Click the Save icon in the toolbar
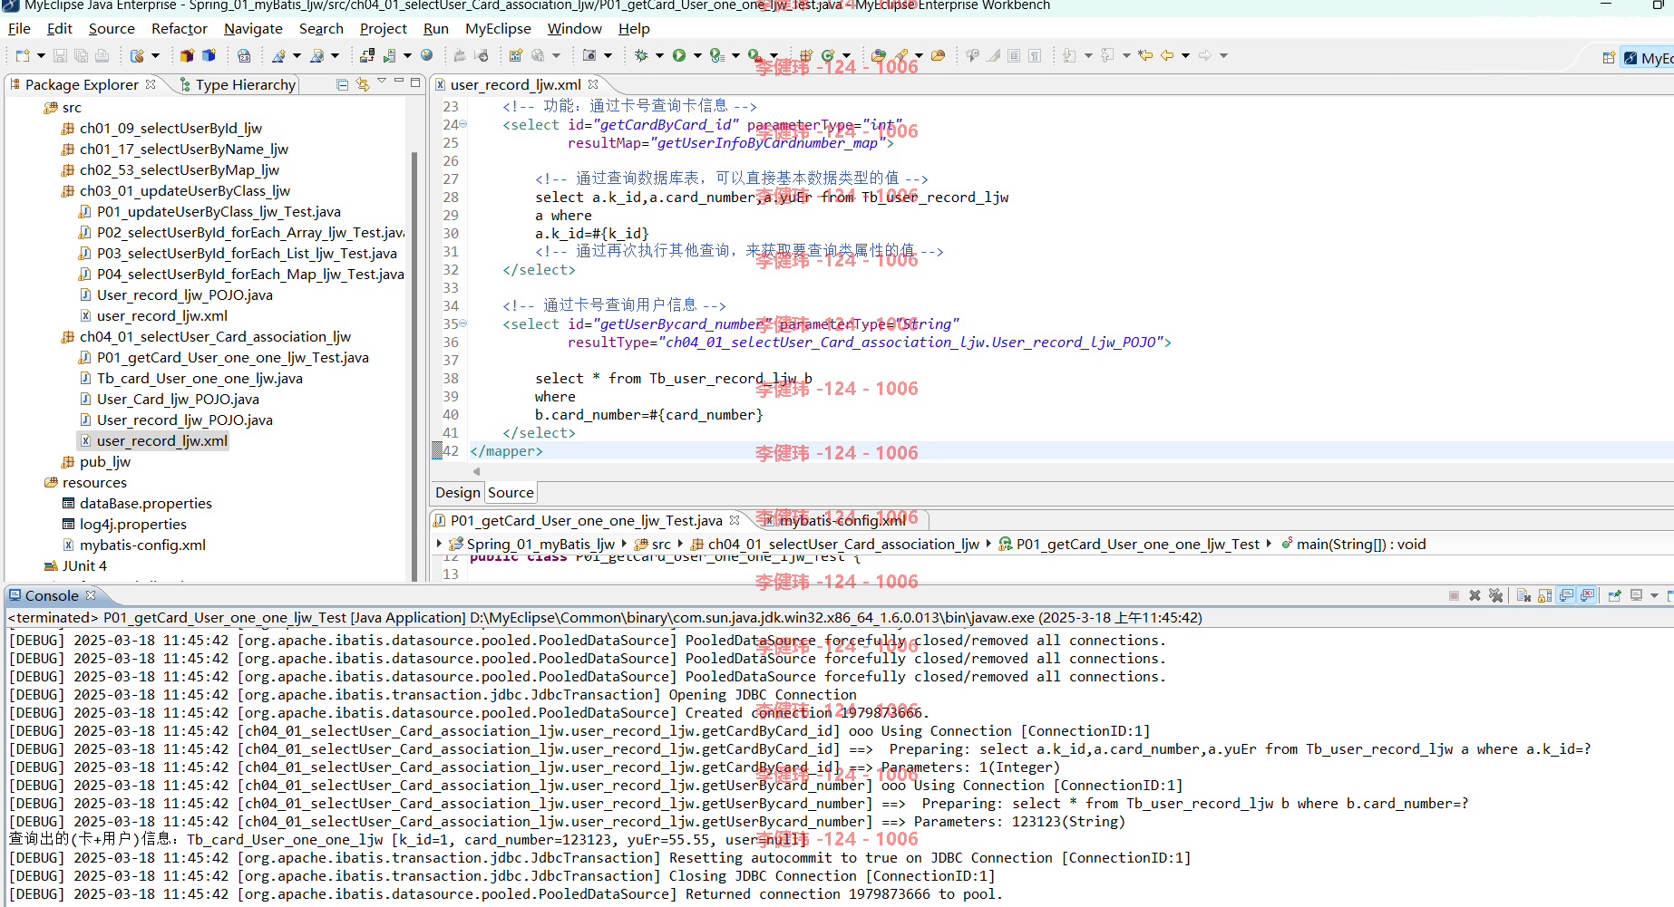Image resolution: width=1674 pixels, height=907 pixels. tap(60, 56)
